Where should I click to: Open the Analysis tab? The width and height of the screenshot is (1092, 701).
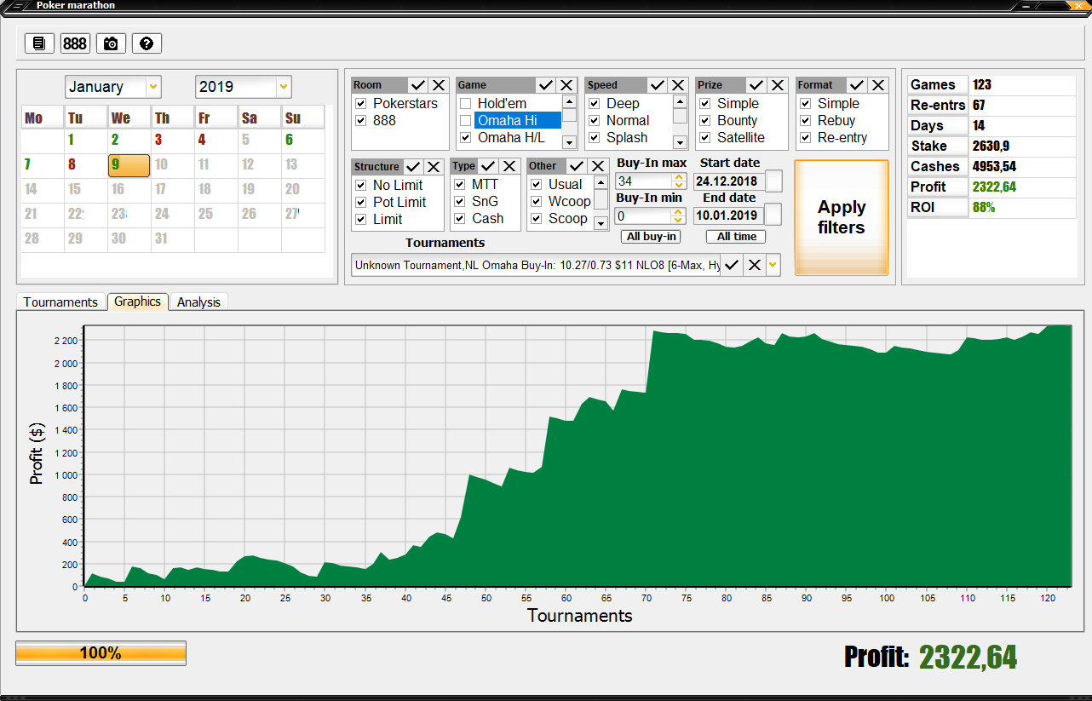click(198, 302)
